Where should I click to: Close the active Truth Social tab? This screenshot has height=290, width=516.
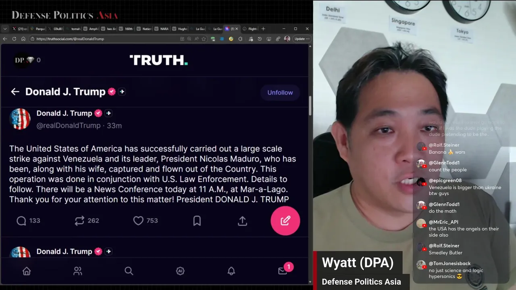[x=237, y=29]
